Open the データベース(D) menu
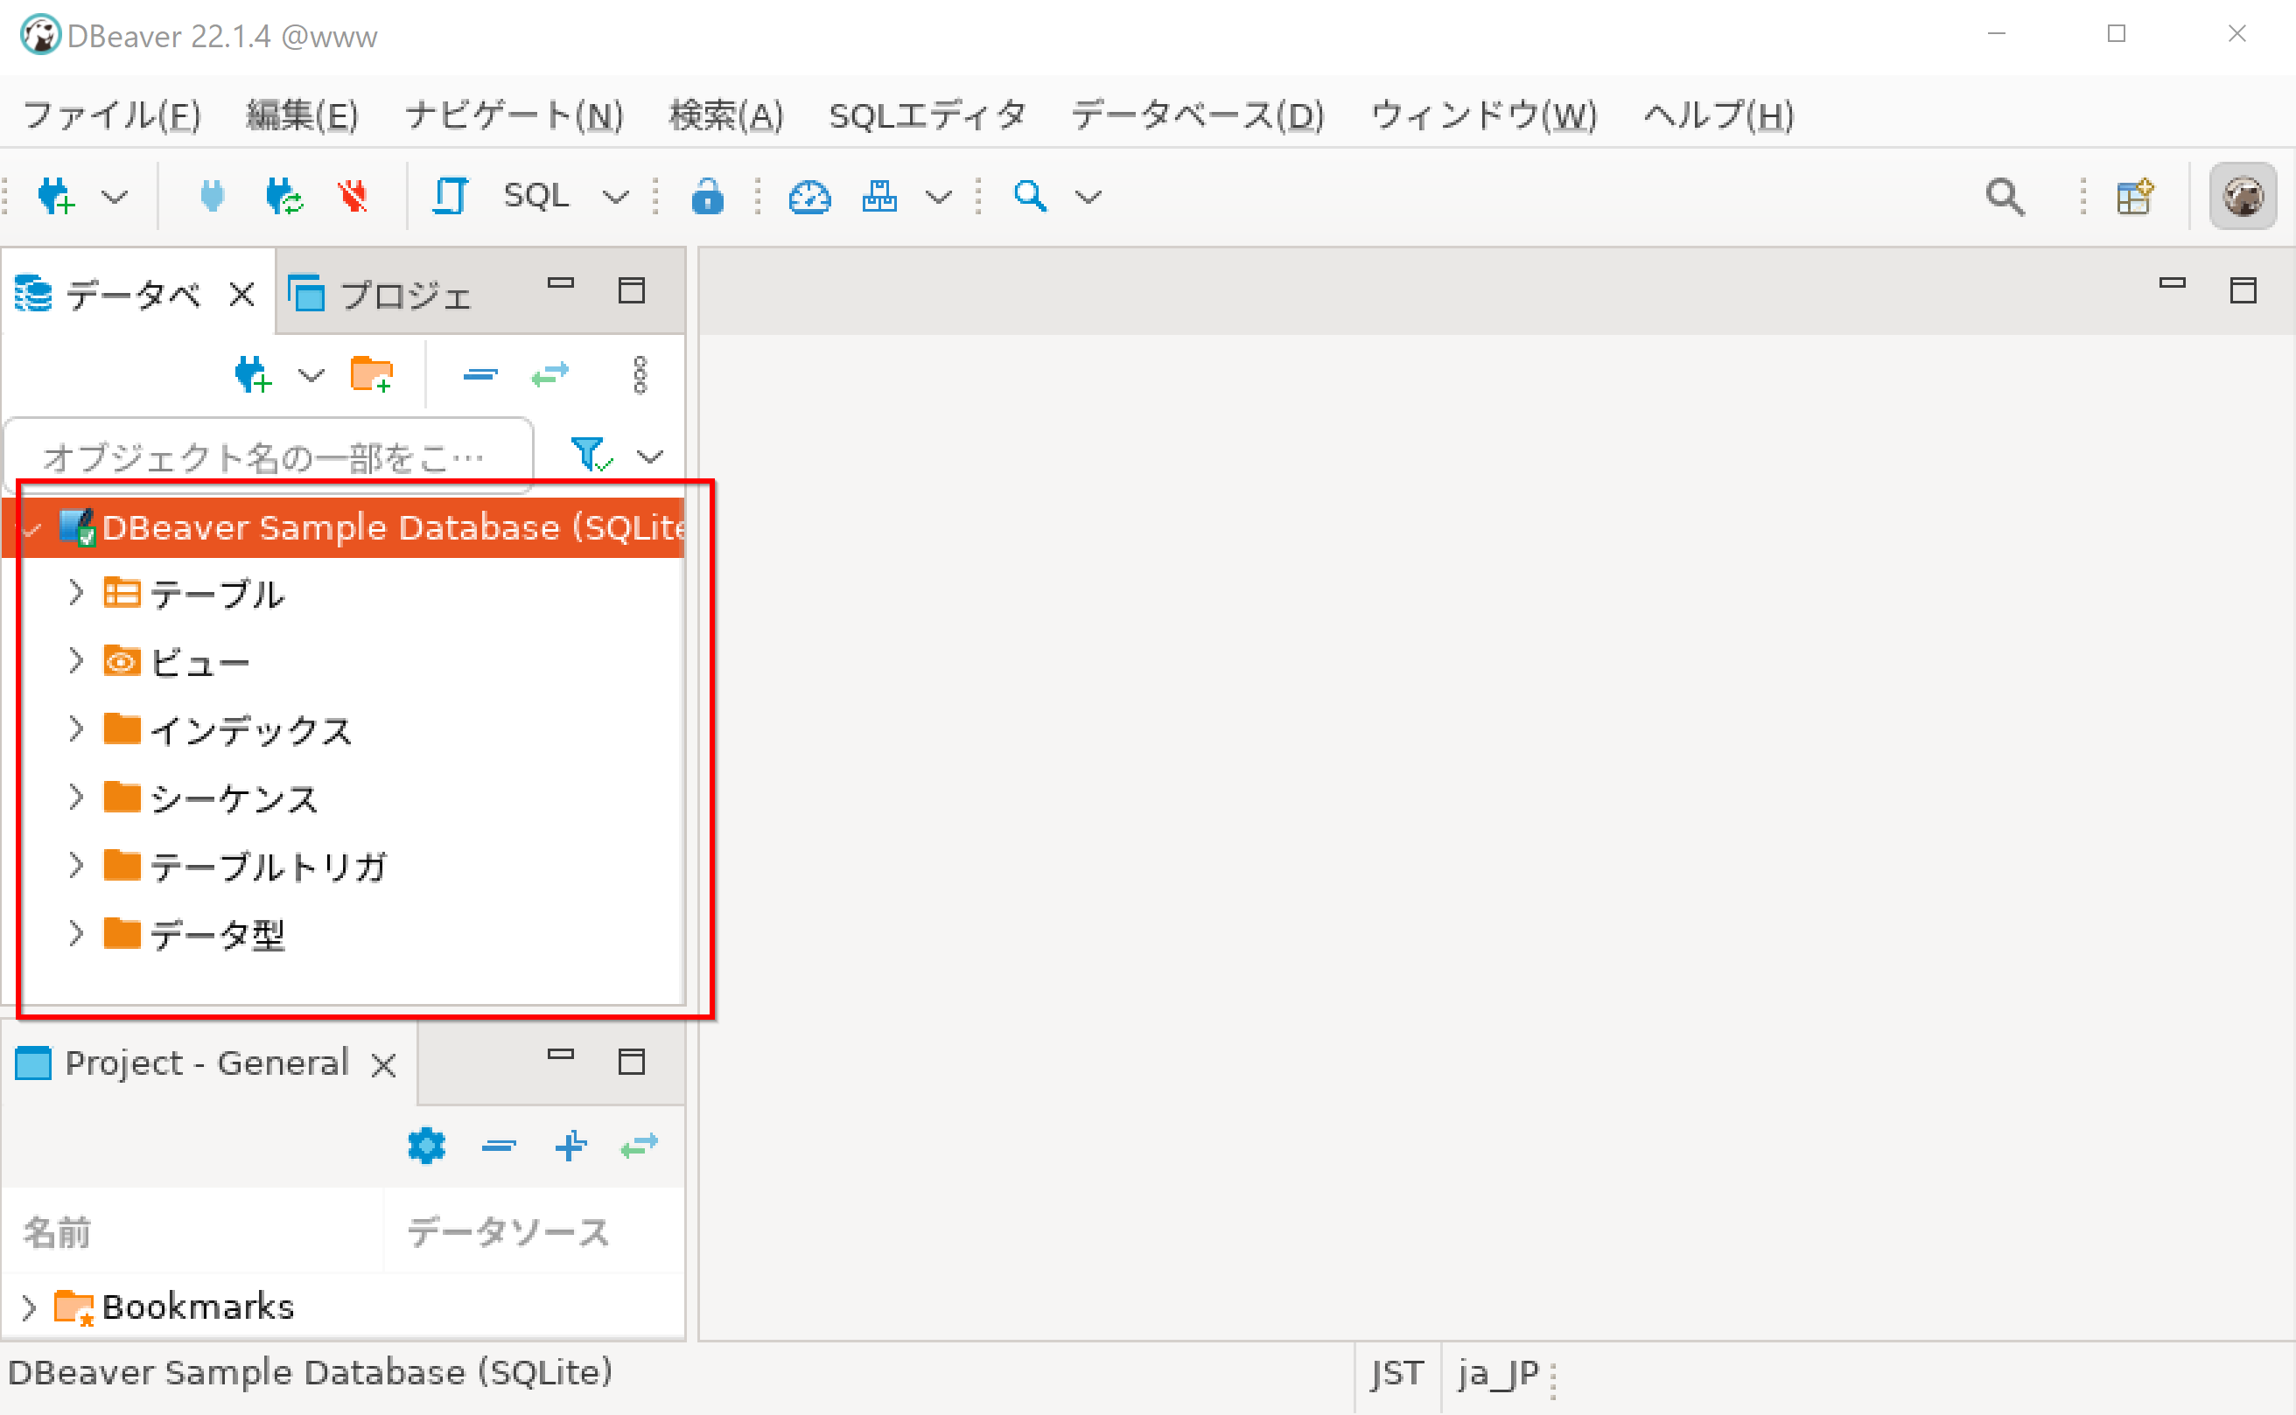Screen dimensions: 2296x1415 coord(1198,115)
